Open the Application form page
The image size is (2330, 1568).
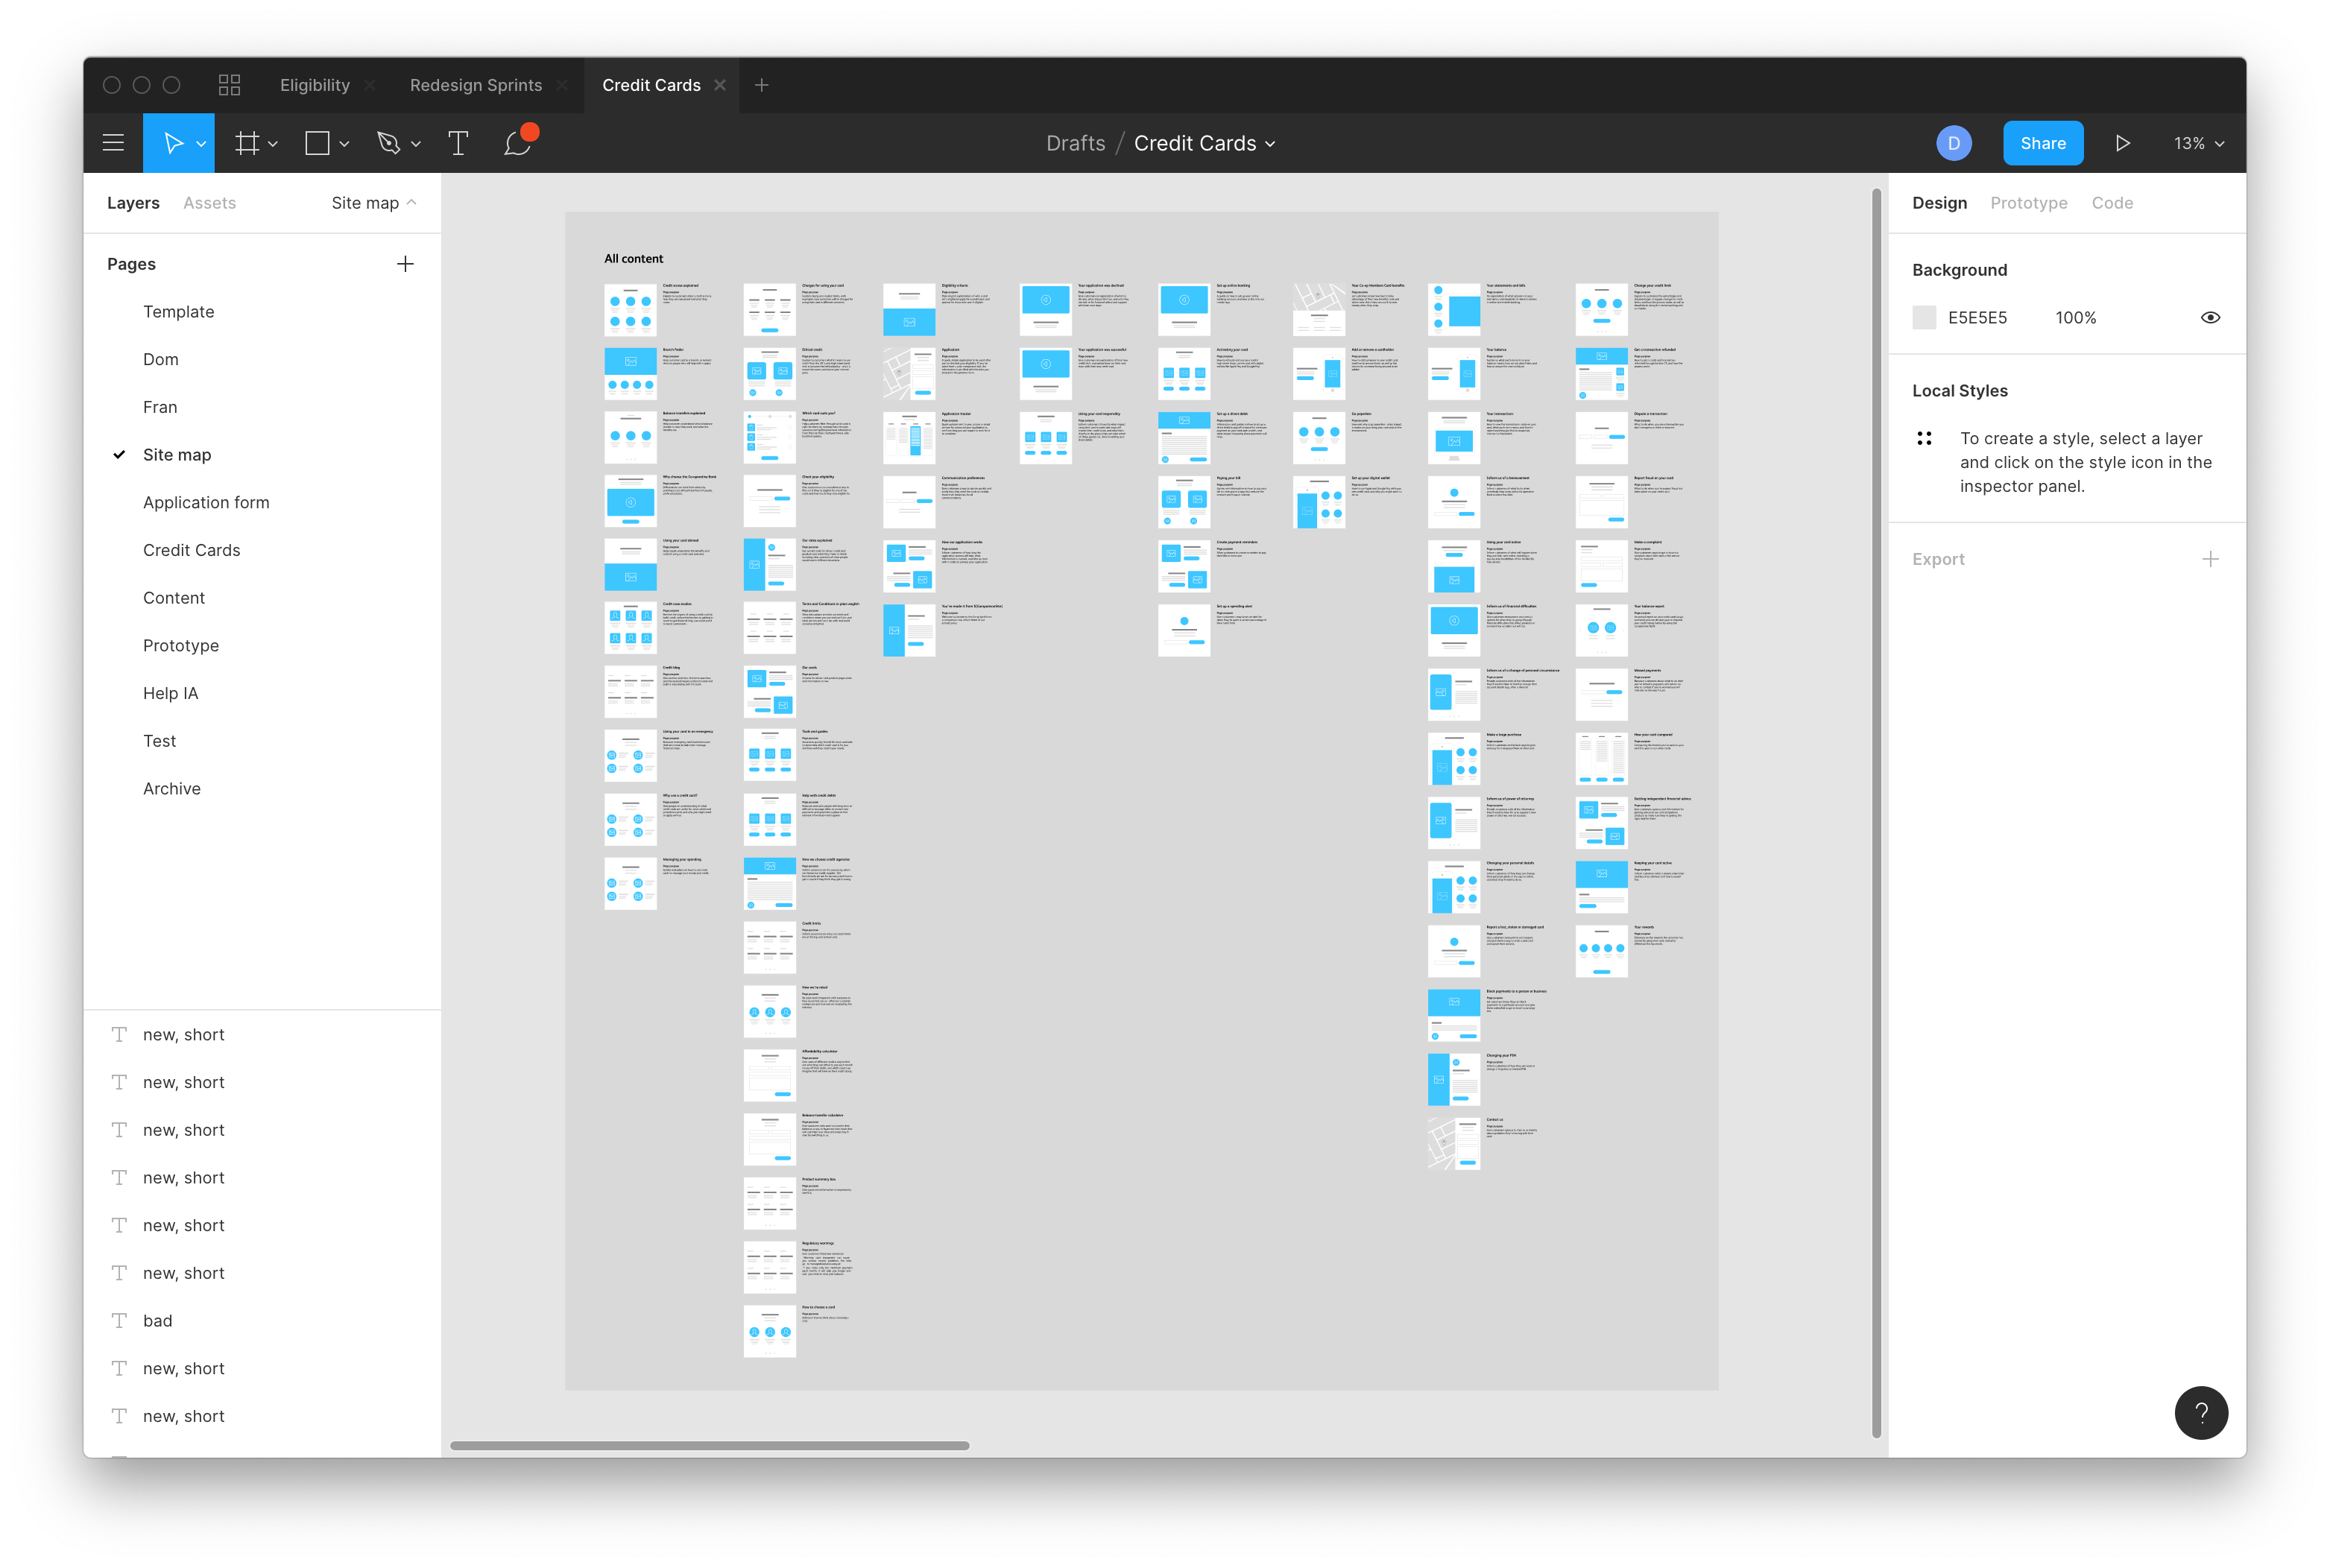(x=206, y=502)
